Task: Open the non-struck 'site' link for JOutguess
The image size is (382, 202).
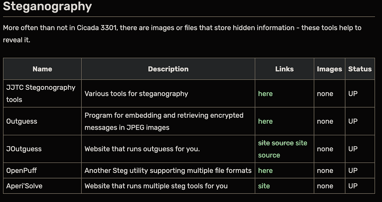Action: (301, 143)
